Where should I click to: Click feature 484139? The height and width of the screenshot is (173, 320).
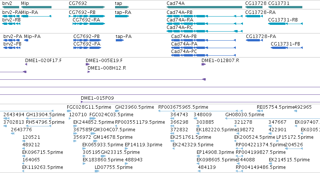[199, 171]
